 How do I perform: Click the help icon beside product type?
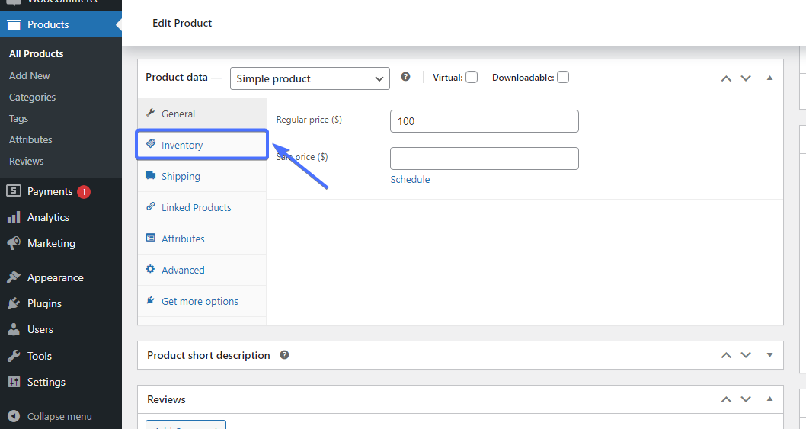(405, 77)
